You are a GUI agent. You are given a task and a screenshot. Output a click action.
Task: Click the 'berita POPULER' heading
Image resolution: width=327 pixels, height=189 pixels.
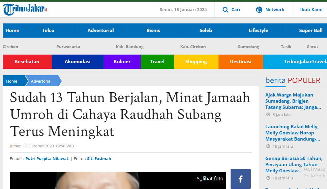pos(293,80)
